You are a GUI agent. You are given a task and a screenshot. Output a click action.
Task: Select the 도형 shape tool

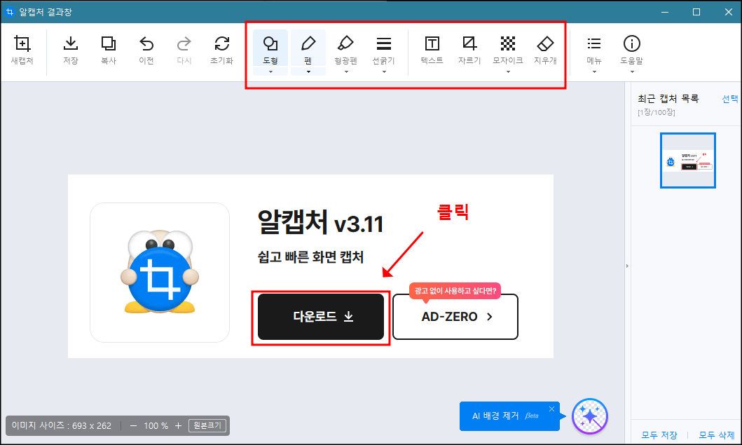click(x=270, y=48)
